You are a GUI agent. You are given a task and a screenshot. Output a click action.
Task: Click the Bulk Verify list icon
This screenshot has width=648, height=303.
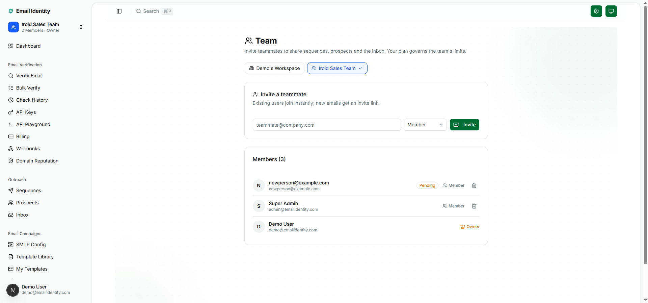coord(11,88)
